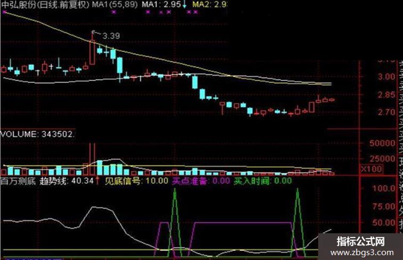
Task: Click the 75.00 indicator axis label
Action: point(384,207)
